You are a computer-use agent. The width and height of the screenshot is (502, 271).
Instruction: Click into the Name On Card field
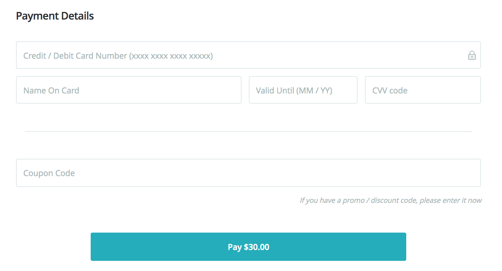(x=128, y=90)
